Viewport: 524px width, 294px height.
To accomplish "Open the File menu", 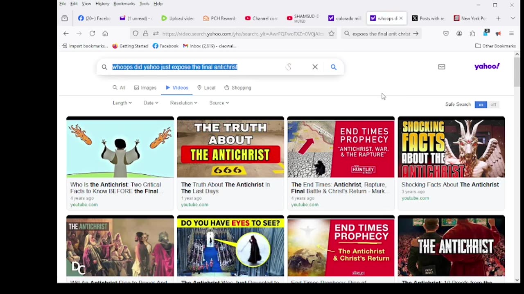I will point(63,4).
